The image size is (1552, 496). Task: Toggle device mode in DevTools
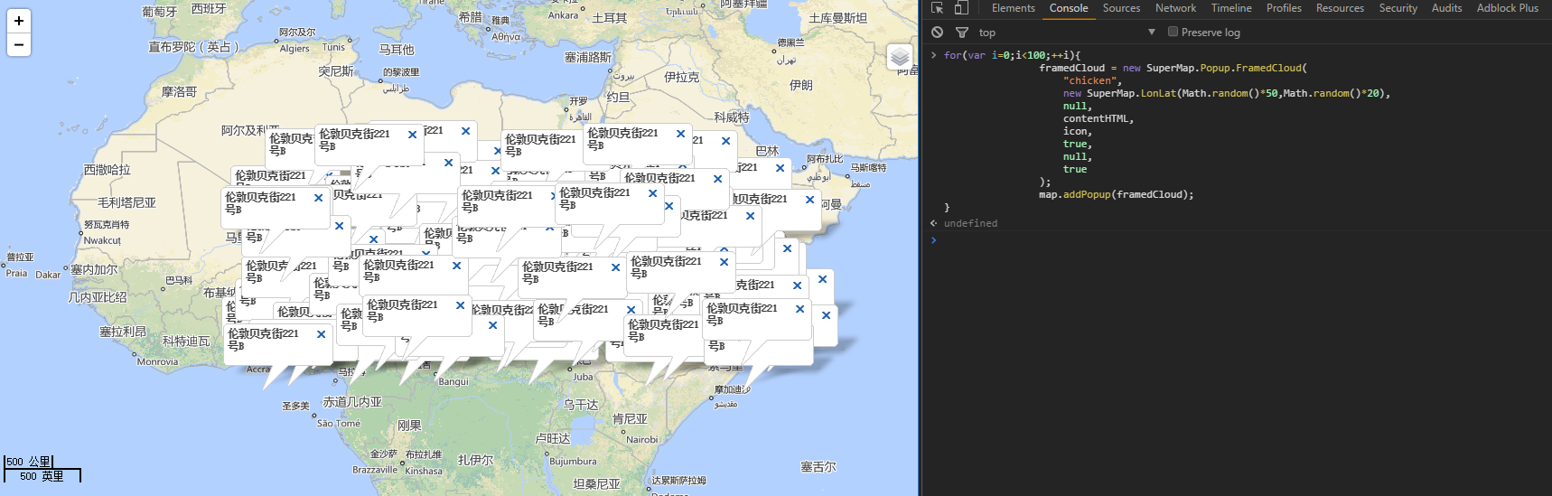[x=961, y=8]
